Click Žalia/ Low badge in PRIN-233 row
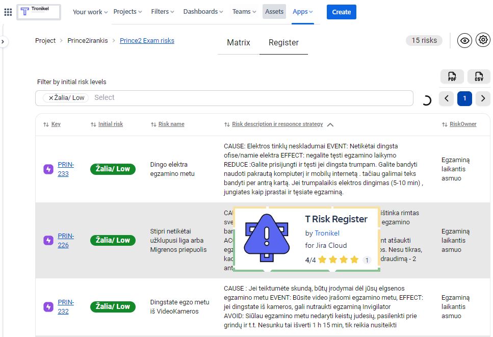The image size is (493, 337). pos(113,169)
